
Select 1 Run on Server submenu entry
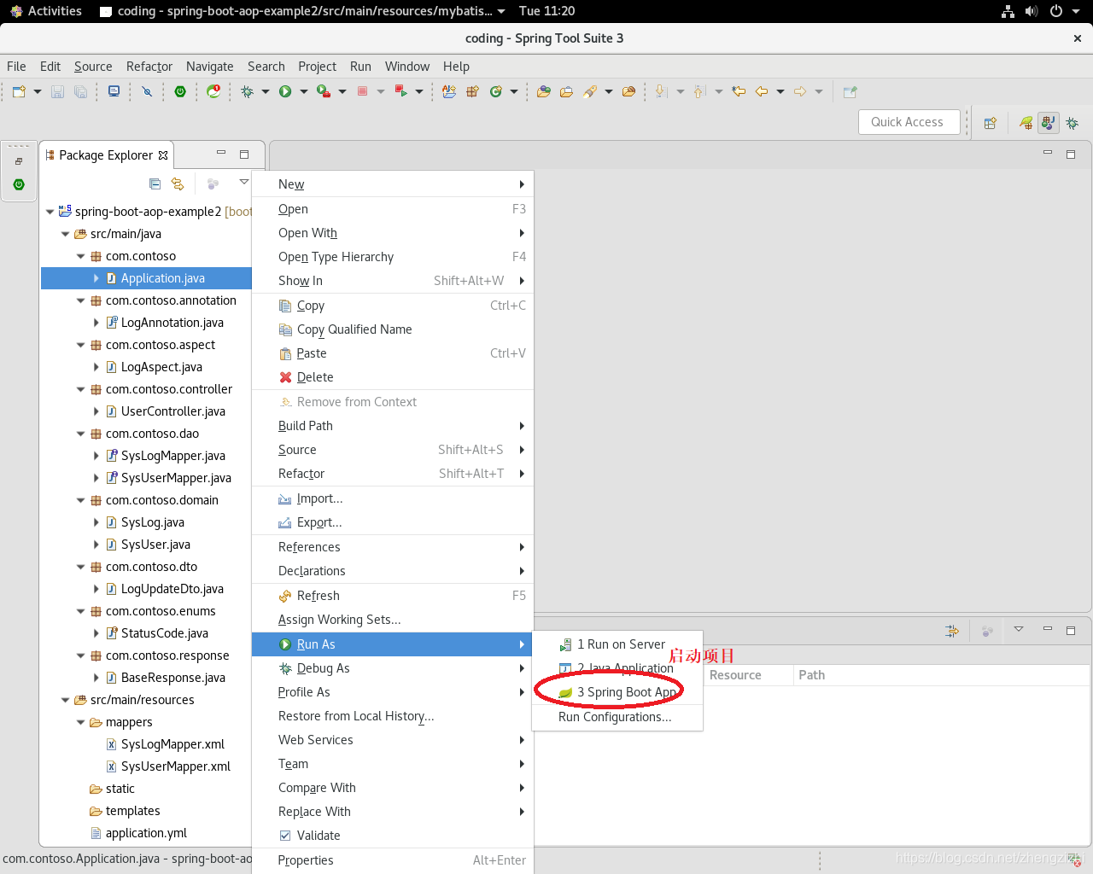pyautogui.click(x=617, y=644)
